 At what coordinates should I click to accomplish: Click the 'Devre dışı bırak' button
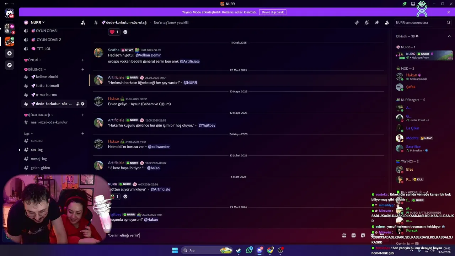[273, 12]
